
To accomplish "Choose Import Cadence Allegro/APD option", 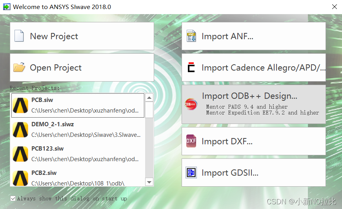I will (x=254, y=67).
